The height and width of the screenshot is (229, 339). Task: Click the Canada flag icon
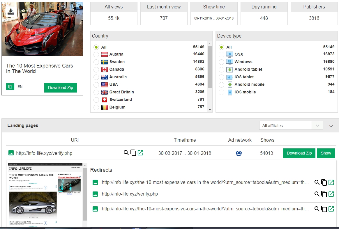pyautogui.click(x=105, y=70)
